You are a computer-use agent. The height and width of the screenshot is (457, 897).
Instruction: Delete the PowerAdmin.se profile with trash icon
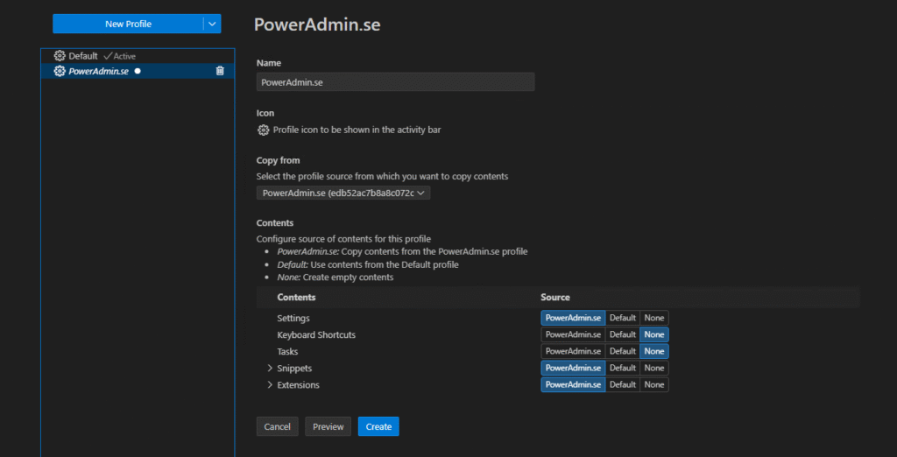coord(220,71)
